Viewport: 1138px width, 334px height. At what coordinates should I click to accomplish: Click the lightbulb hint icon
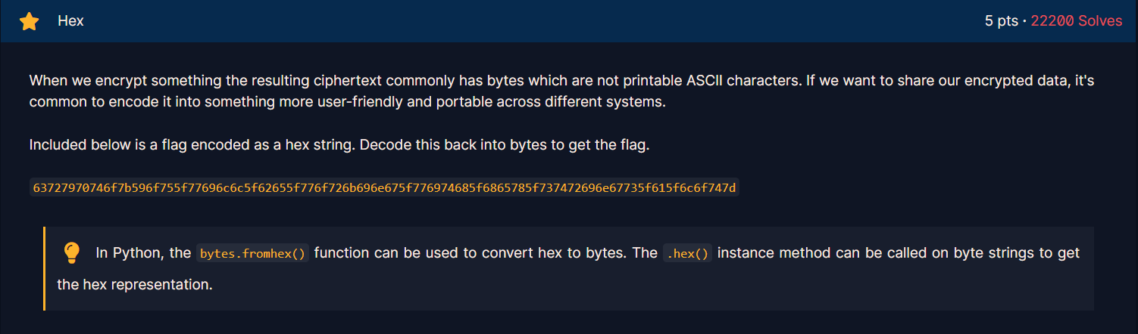72,252
